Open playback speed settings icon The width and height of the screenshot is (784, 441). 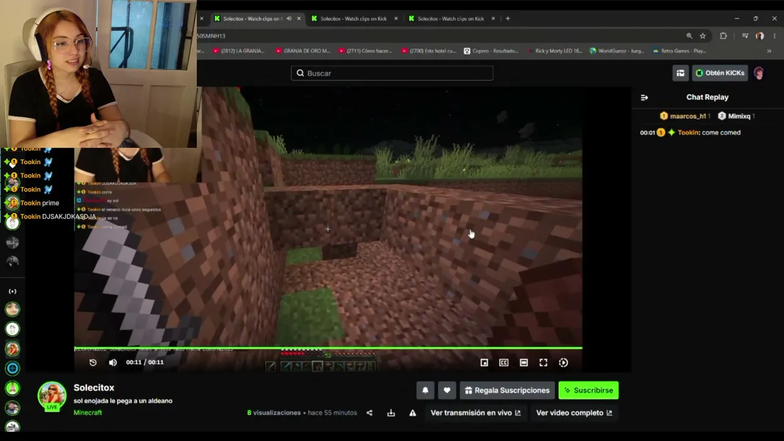(563, 363)
